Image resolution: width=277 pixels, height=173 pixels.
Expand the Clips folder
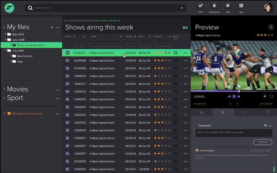11,61
